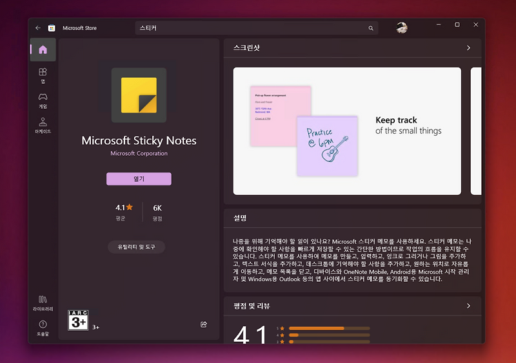This screenshot has height=363, width=516.
Task: Close the Microsoft Store window
Action: pyautogui.click(x=476, y=24)
